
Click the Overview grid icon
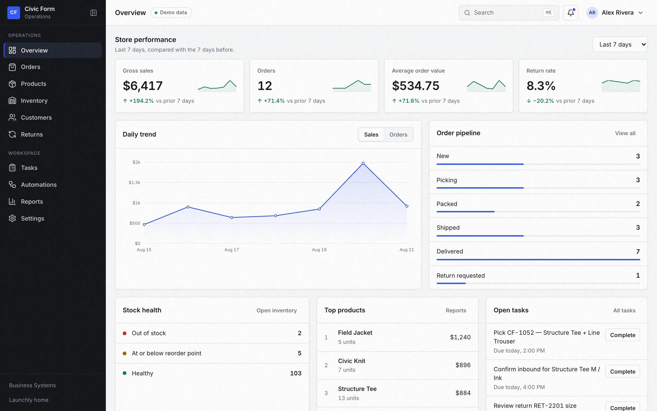12,50
